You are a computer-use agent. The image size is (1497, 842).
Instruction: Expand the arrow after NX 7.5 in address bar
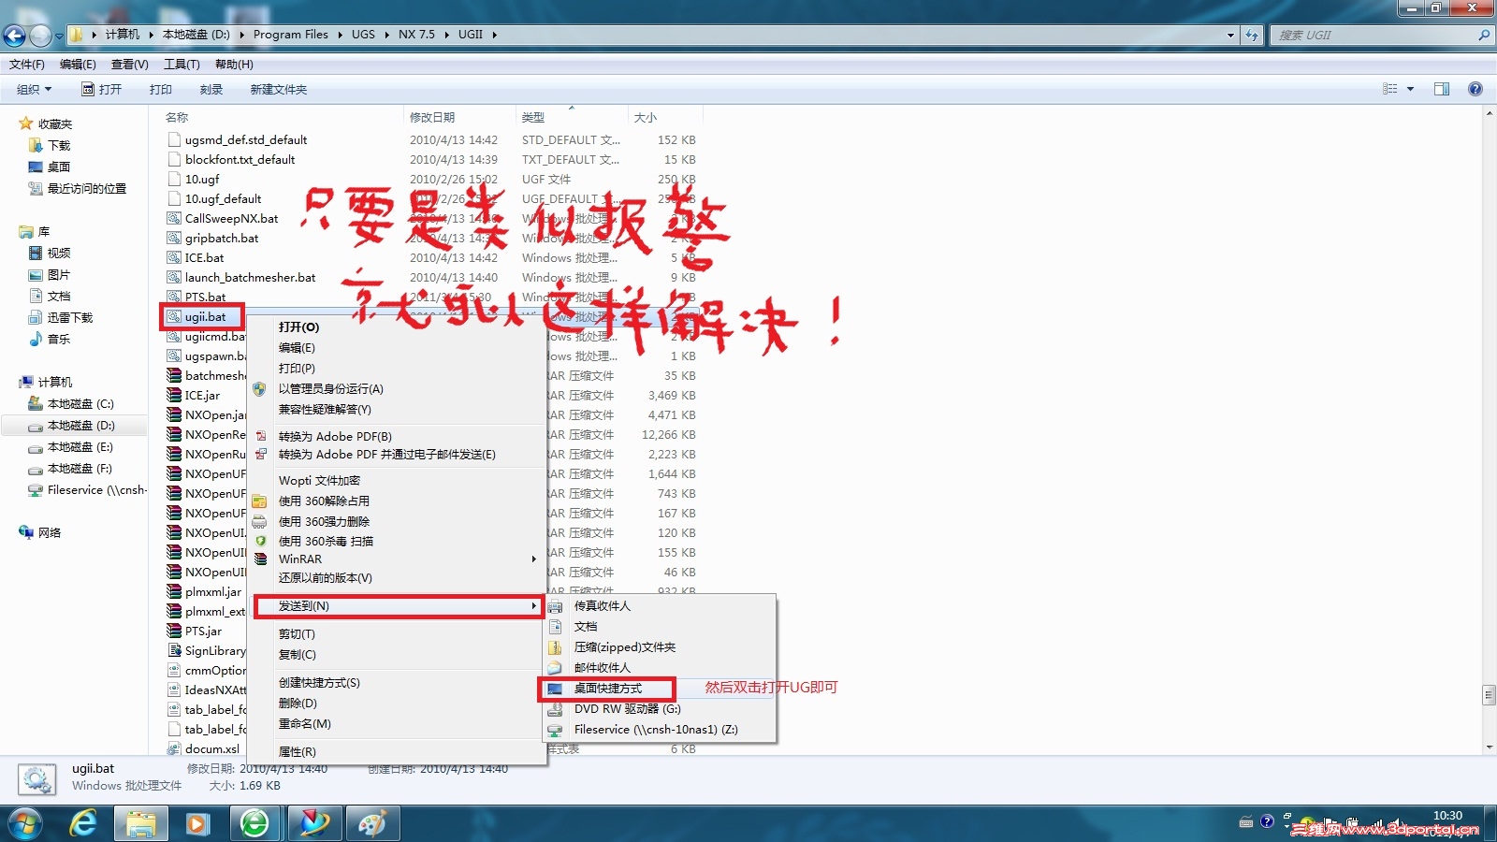[447, 35]
